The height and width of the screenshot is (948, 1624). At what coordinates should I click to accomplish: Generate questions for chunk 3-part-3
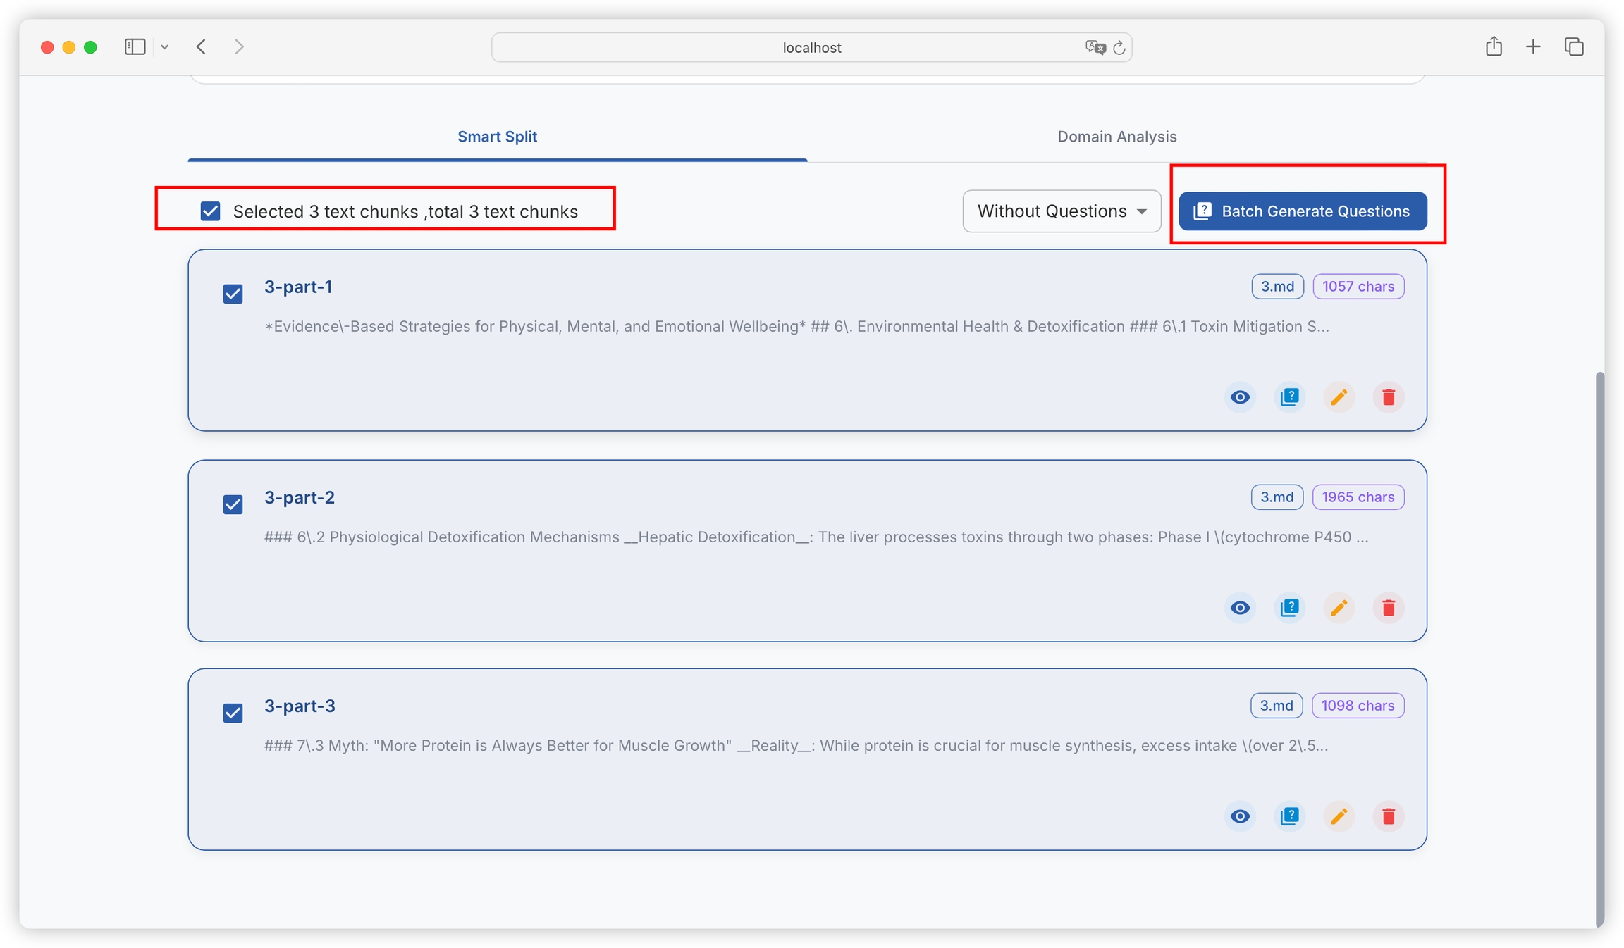point(1289,816)
